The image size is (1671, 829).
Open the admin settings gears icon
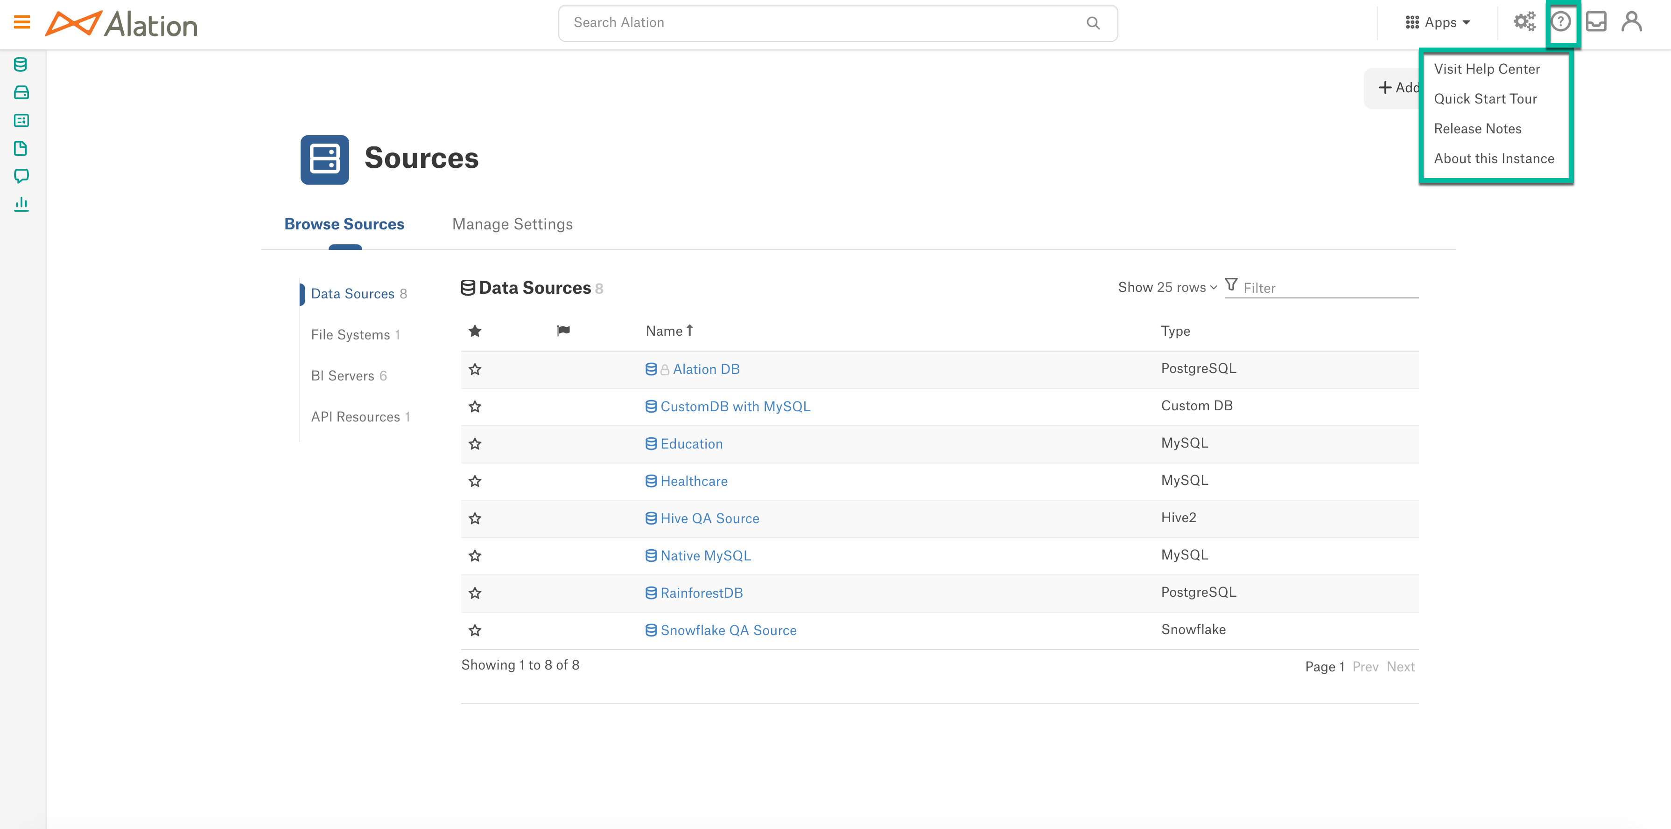coord(1524,22)
